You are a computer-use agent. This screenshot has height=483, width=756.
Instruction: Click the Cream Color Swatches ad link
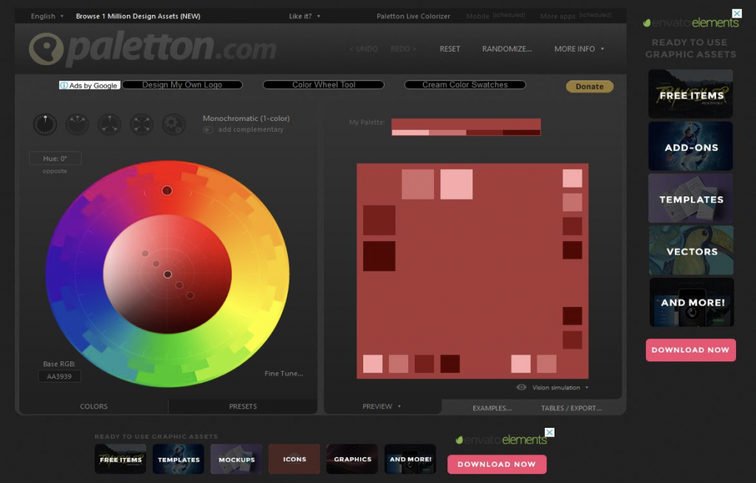465,85
